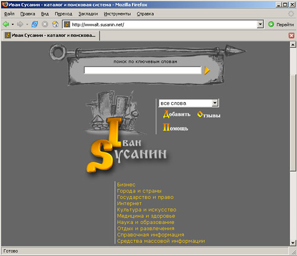Open the Справочная информация category

150,235
